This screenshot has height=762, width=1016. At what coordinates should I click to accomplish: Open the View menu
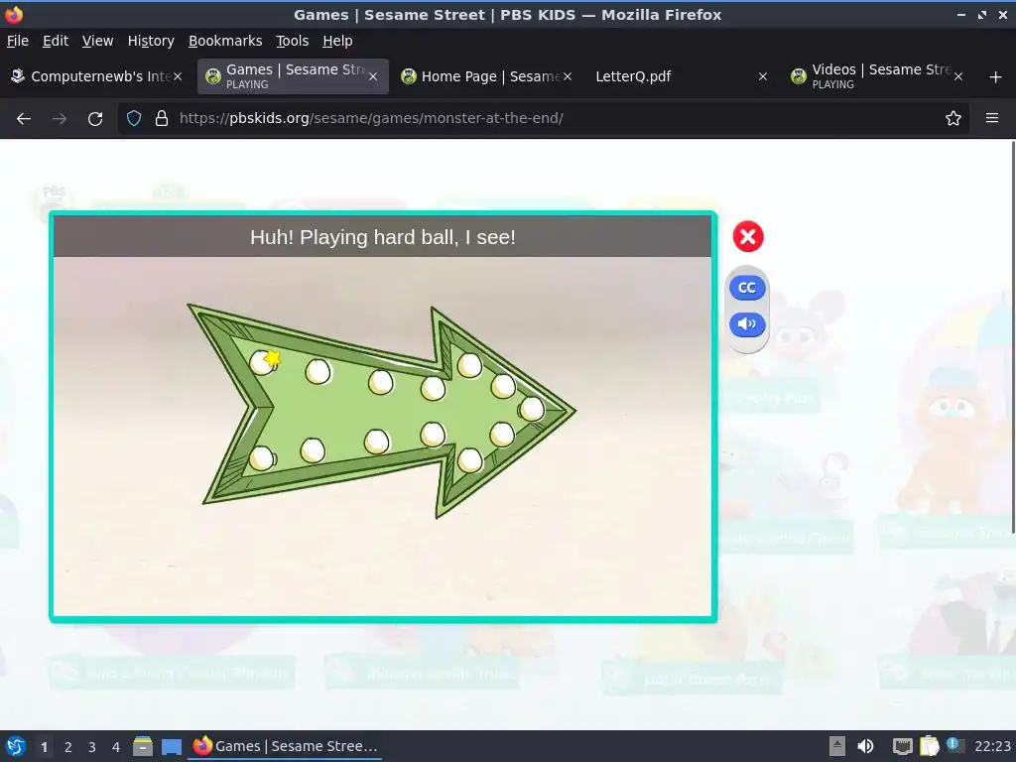pyautogui.click(x=97, y=41)
